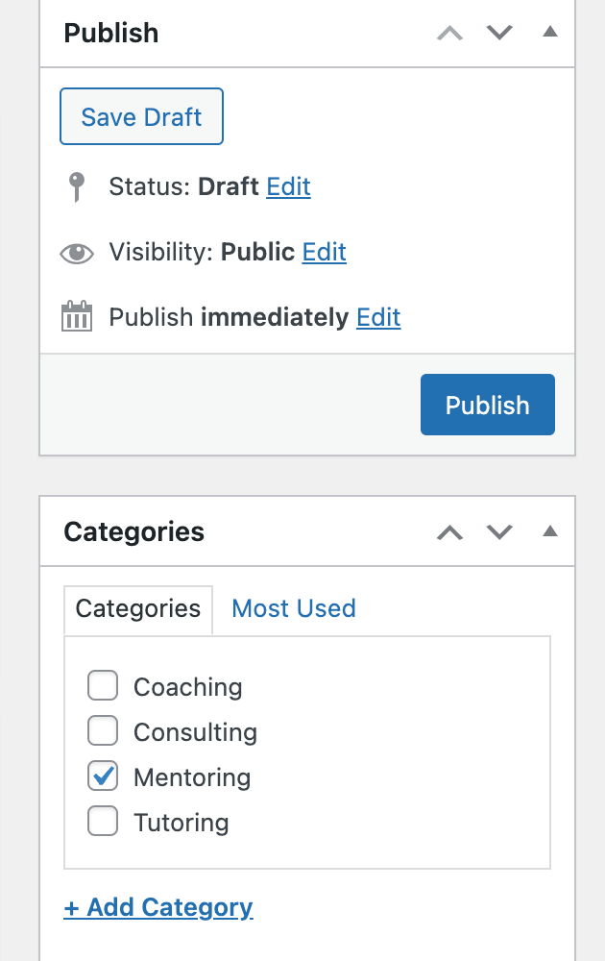Check the Coaching category checkbox

click(x=103, y=685)
